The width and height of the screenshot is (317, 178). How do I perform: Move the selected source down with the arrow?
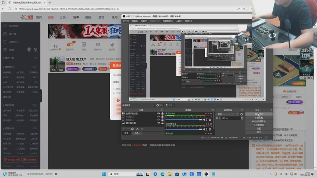click(142, 129)
